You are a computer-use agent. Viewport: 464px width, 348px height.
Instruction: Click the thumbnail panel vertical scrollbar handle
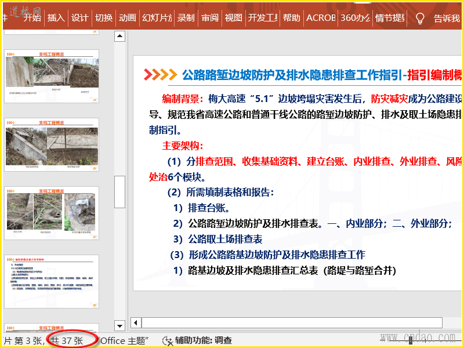119,192
